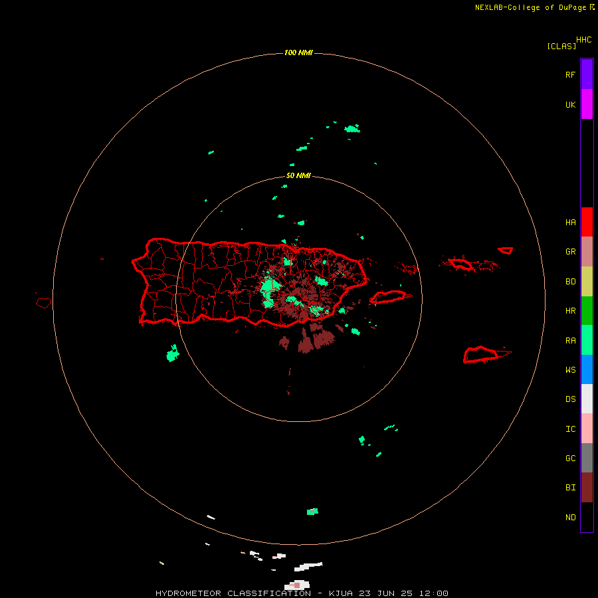Click the Mona Island outline far to the west
598x598 pixels.
pyautogui.click(x=44, y=303)
